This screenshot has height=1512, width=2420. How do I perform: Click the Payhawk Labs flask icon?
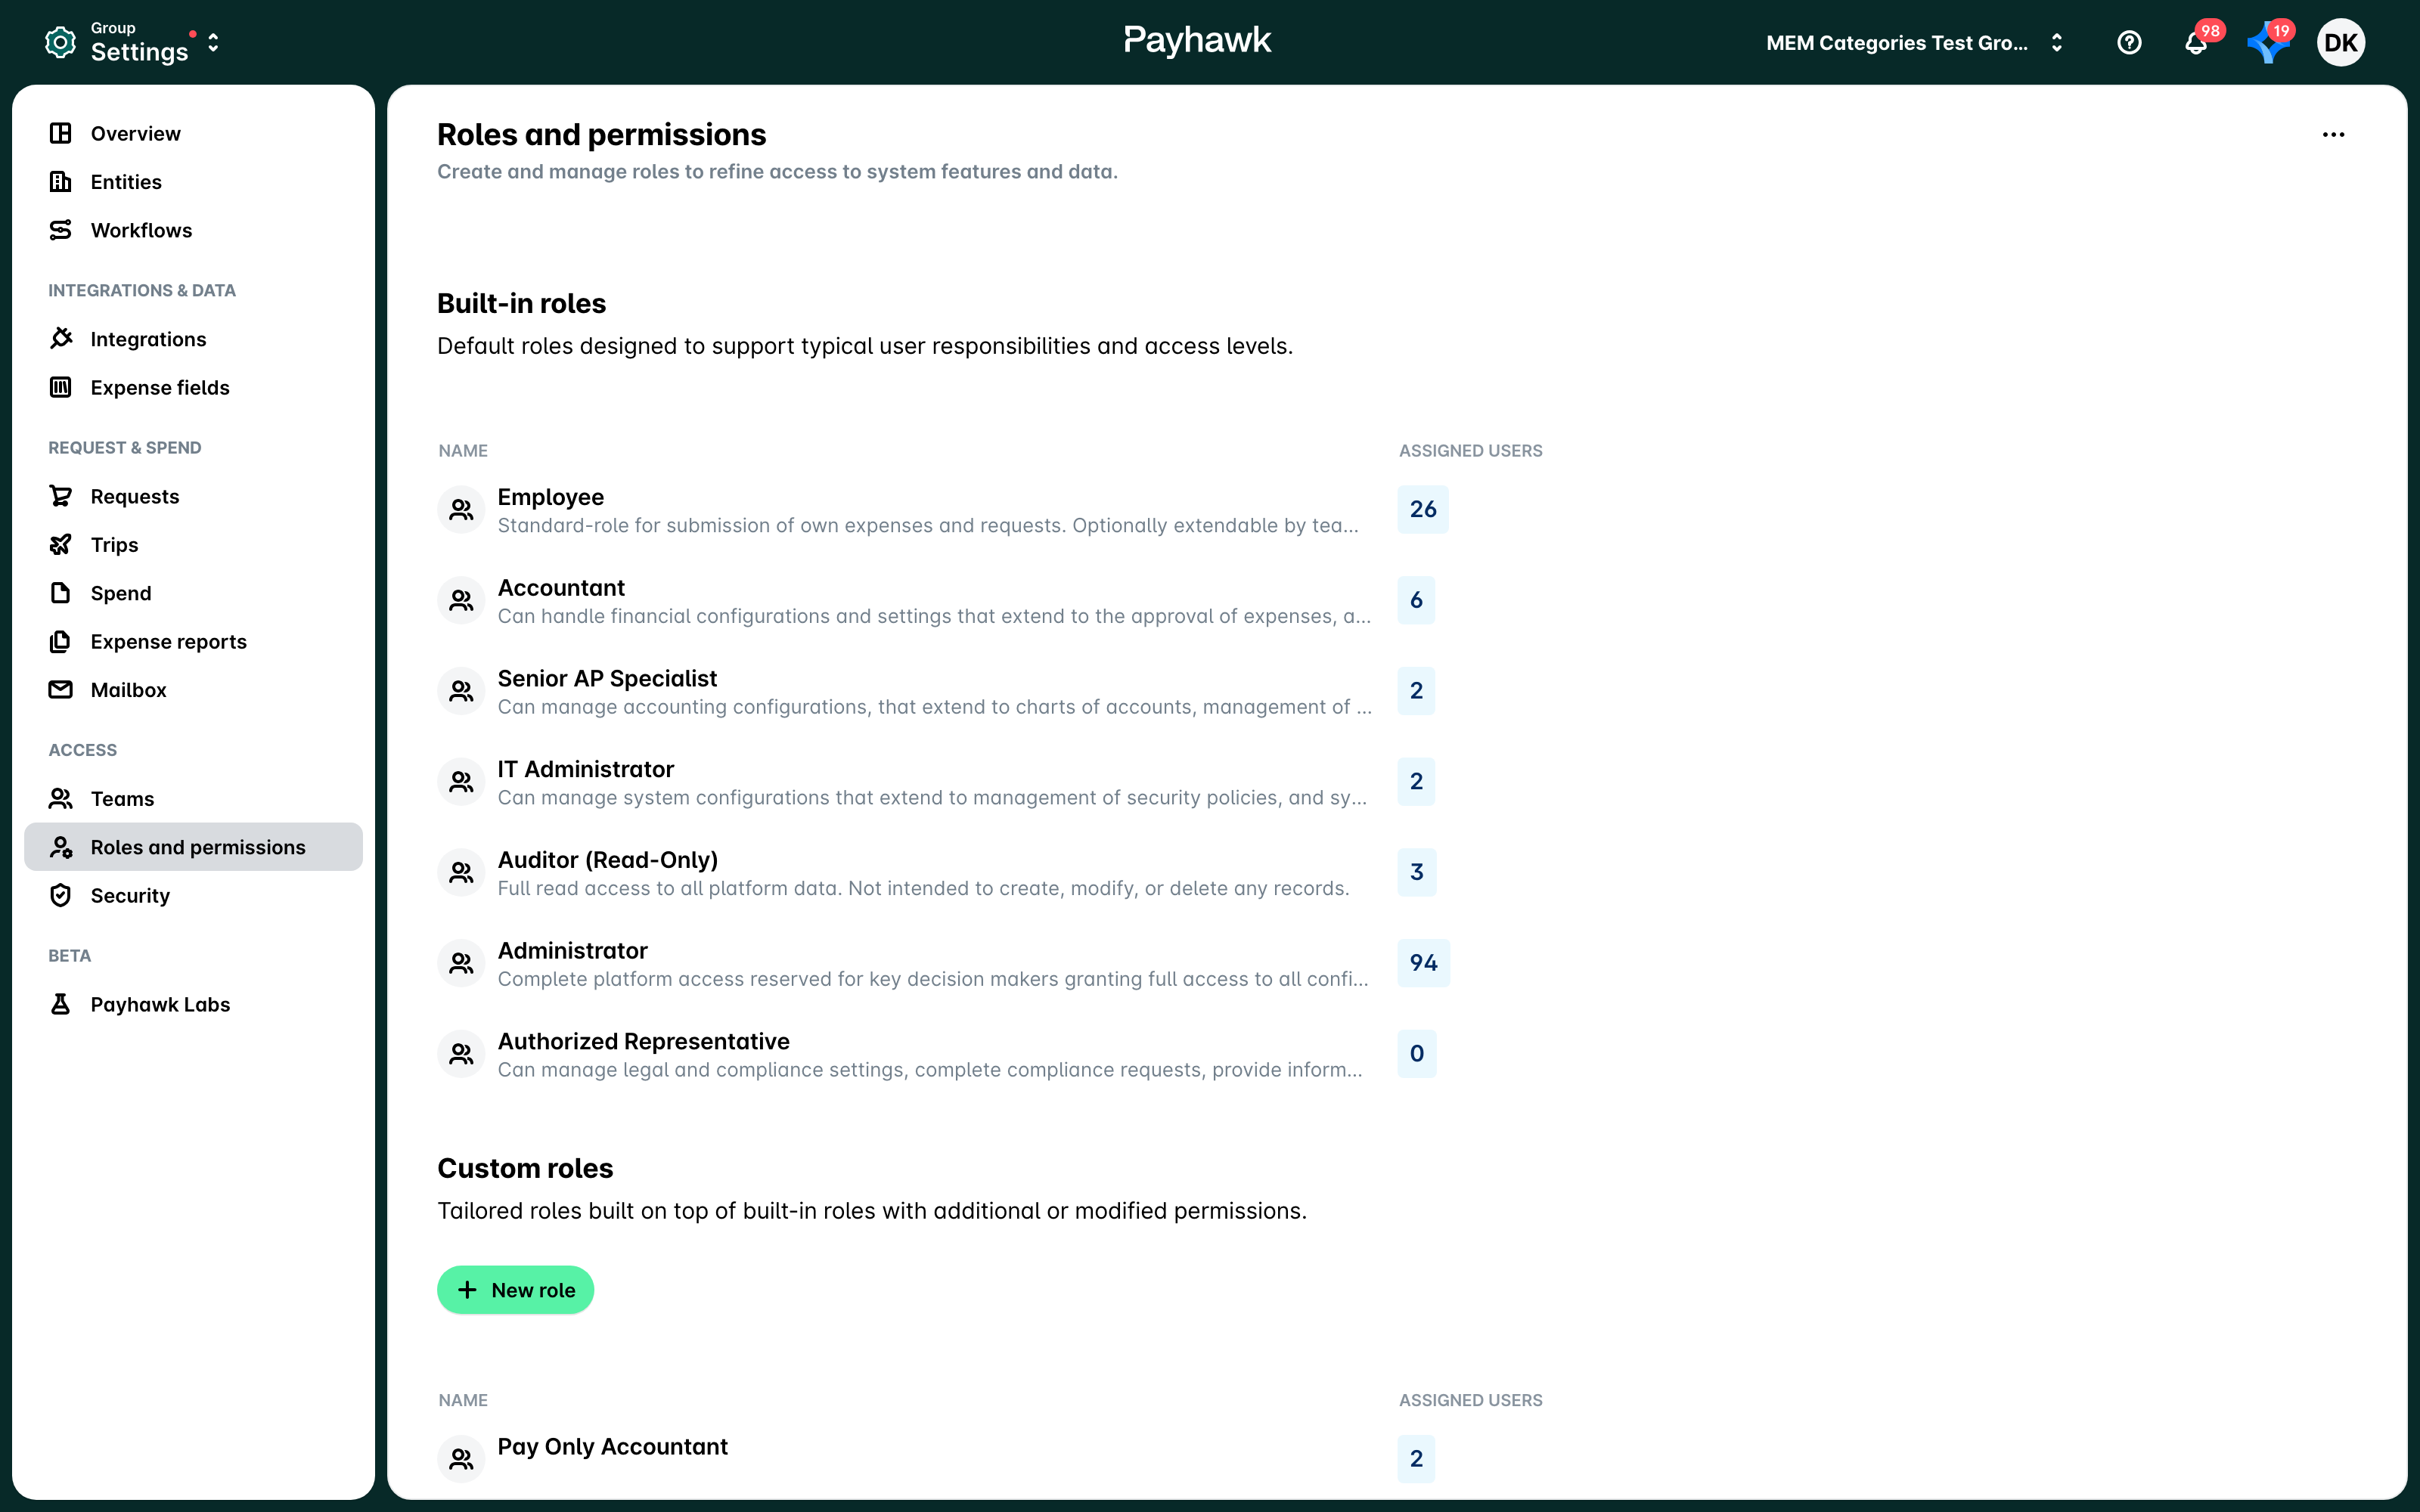pyautogui.click(x=61, y=1004)
